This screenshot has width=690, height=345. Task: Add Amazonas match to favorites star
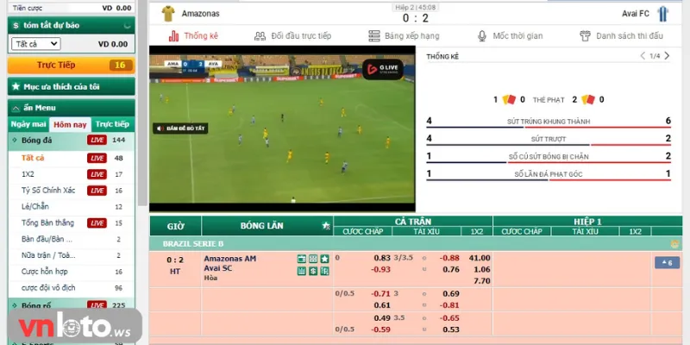pyautogui.click(x=324, y=259)
